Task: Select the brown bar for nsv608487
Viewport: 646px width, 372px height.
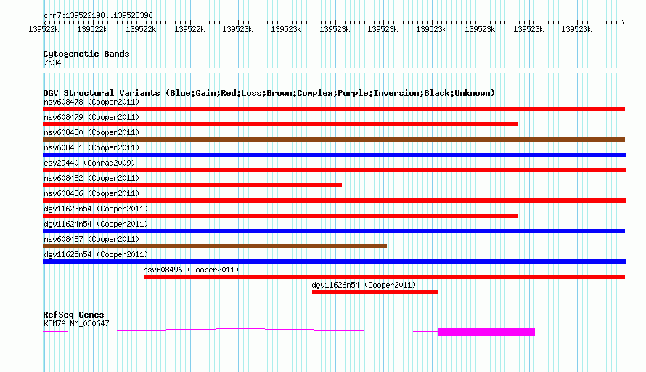Action: 215,246
